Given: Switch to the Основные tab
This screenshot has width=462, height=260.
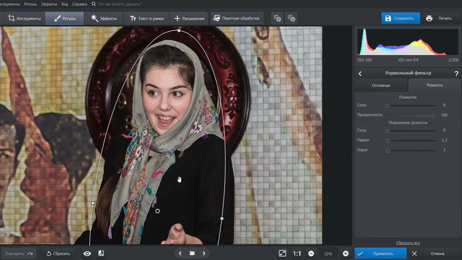Looking at the screenshot, I should pyautogui.click(x=381, y=85).
